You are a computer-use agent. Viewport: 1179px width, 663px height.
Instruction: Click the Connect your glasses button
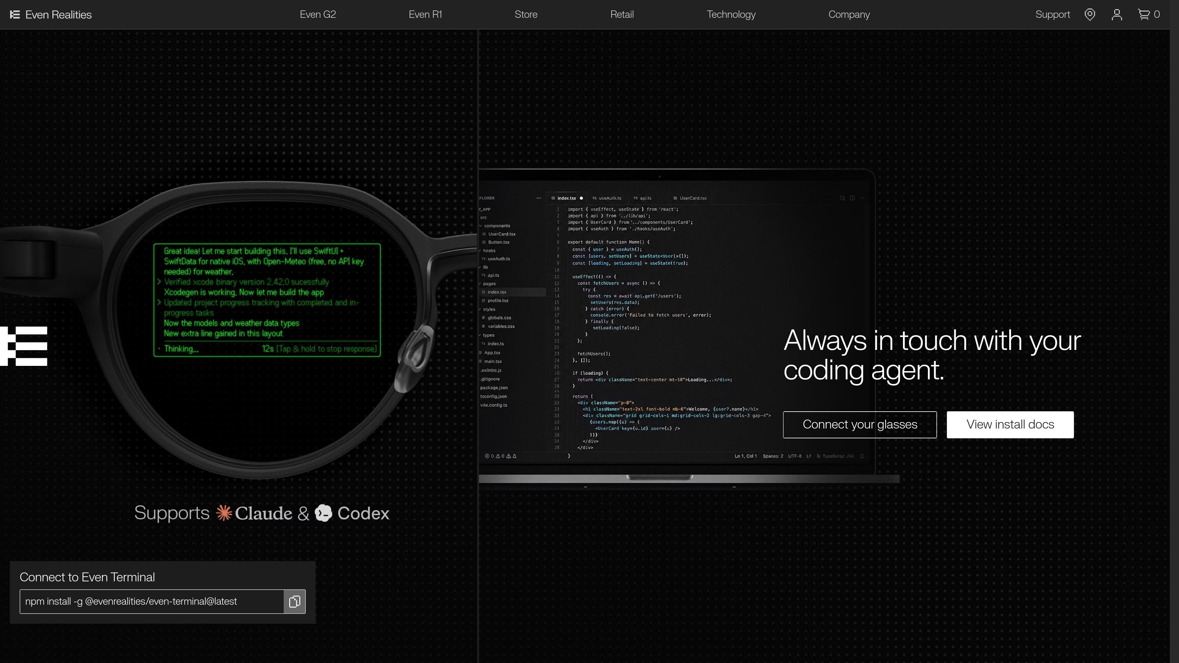pos(860,425)
